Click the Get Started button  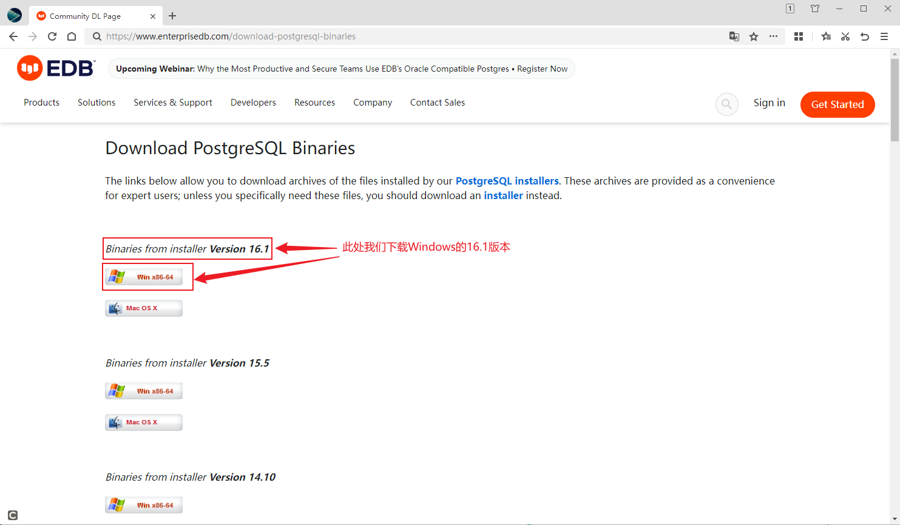coord(837,104)
